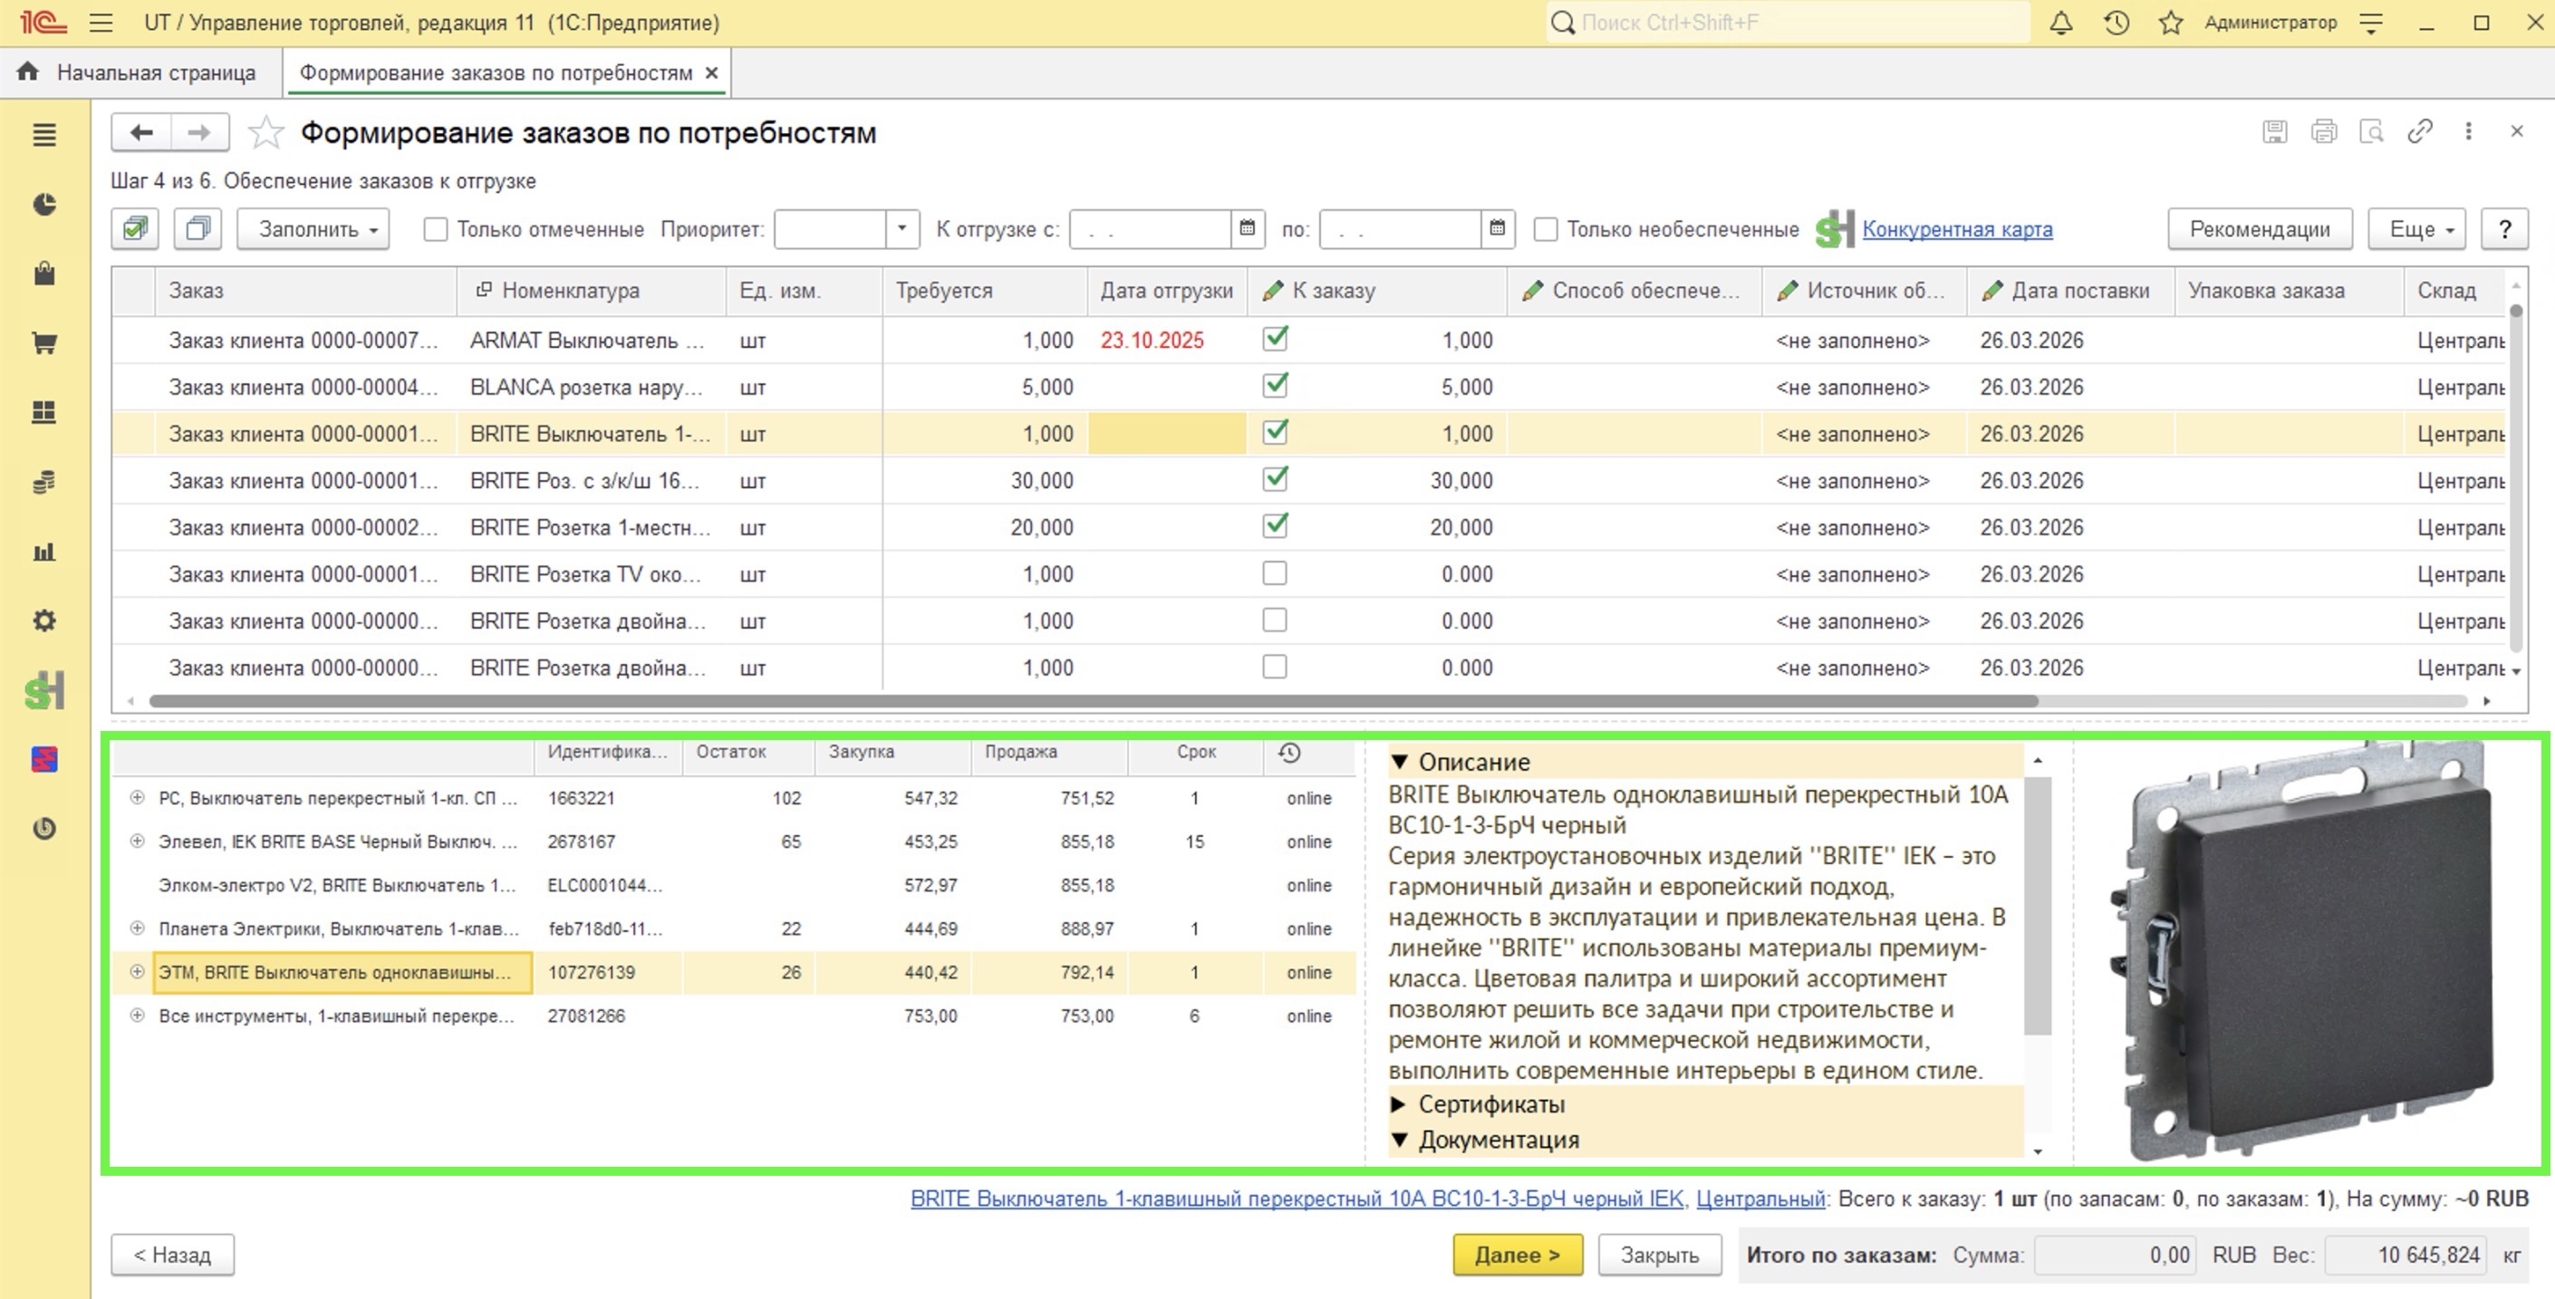Viewport: 2555px width, 1299px height.
Task: Open the Приоритет dropdown list
Action: (901, 229)
